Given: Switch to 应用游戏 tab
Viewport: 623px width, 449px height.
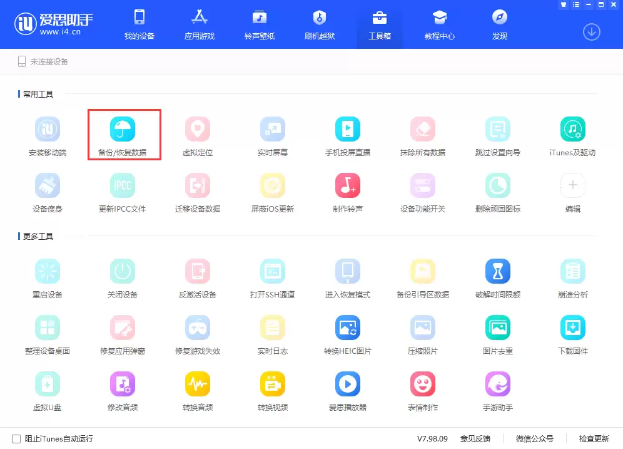Looking at the screenshot, I should click(x=200, y=24).
